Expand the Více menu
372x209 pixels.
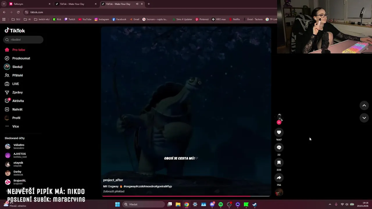[x=15, y=127]
